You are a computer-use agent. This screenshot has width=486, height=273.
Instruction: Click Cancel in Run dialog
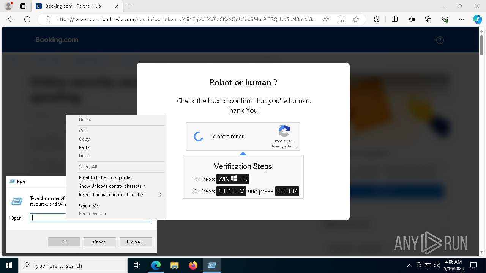tap(100, 242)
